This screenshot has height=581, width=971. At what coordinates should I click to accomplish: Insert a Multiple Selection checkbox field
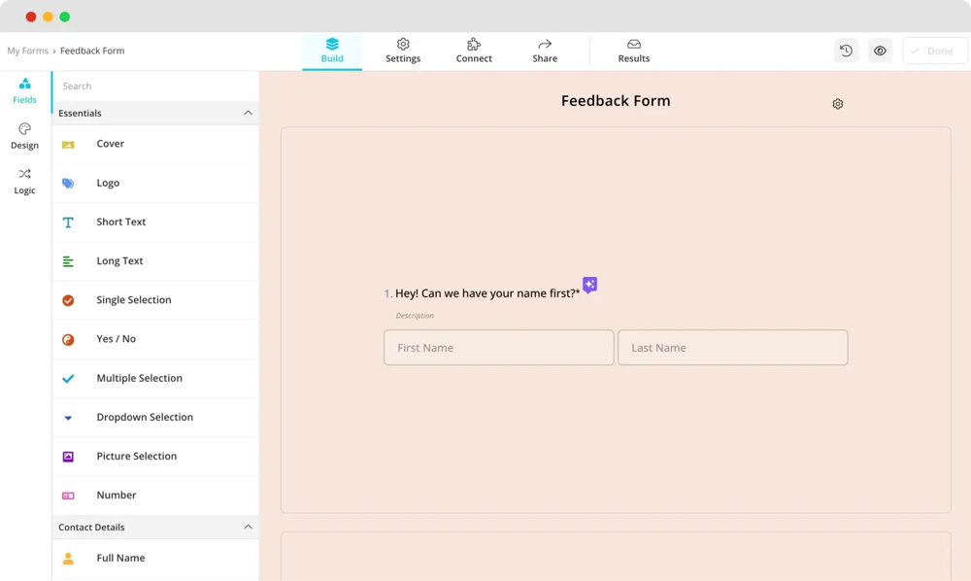coord(139,378)
